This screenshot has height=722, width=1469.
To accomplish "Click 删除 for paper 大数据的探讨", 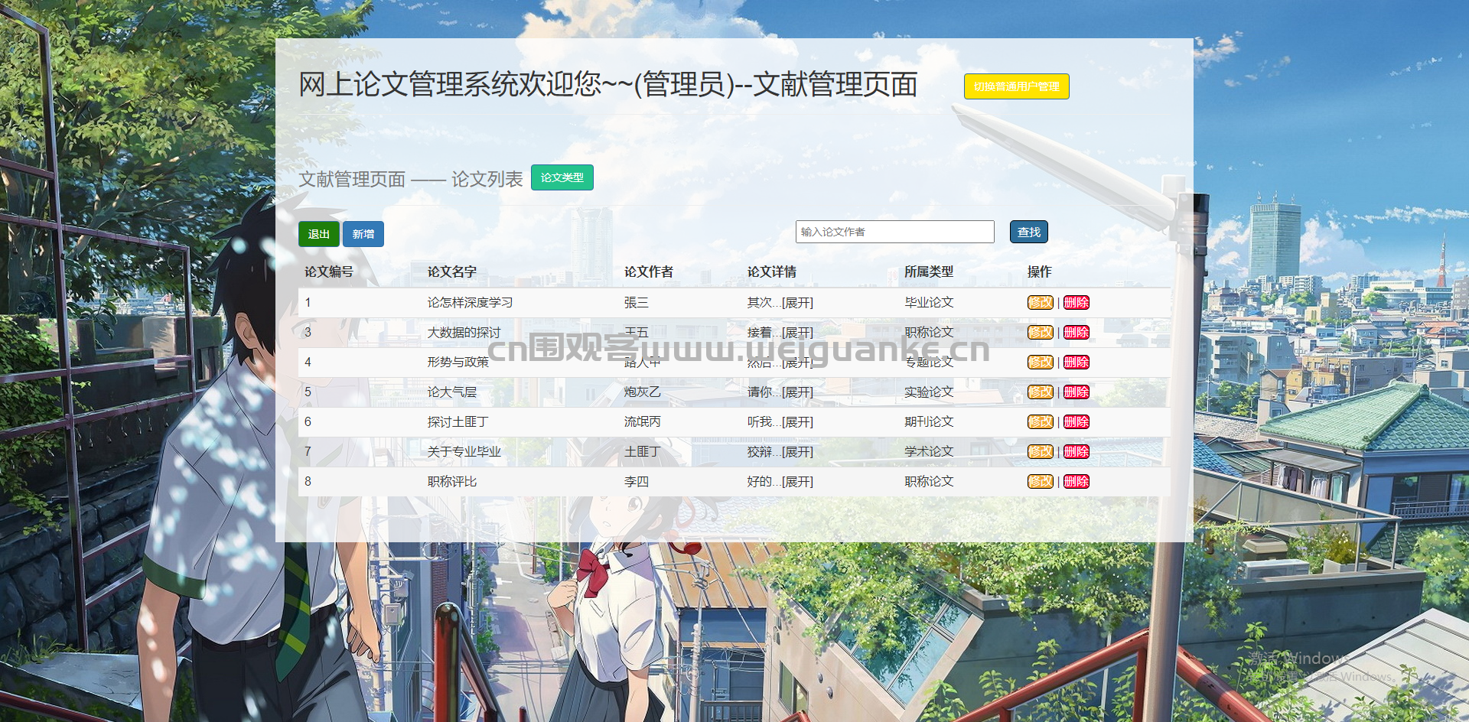I will [x=1077, y=332].
